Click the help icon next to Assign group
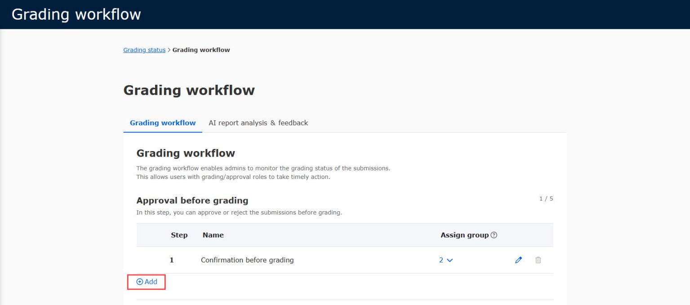690x305 pixels. pyautogui.click(x=494, y=235)
